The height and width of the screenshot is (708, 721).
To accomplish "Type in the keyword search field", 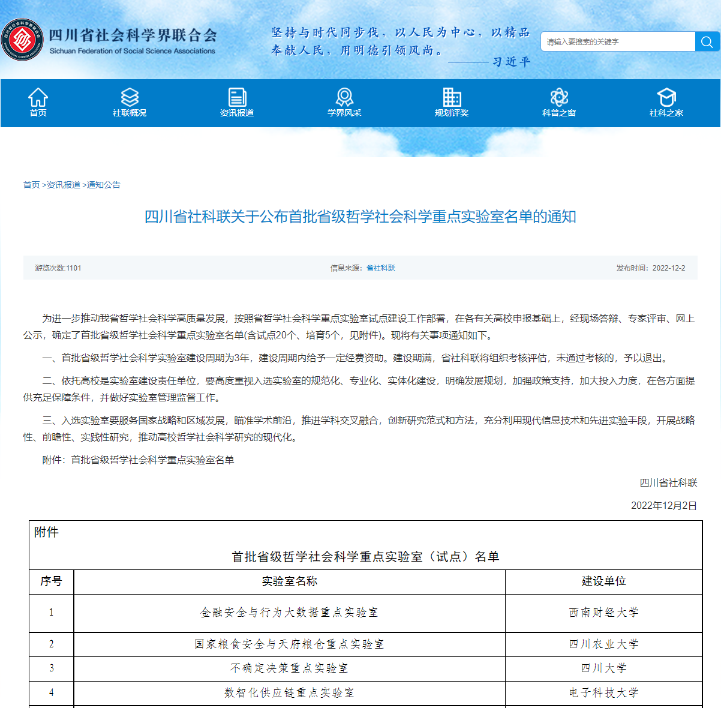I will tap(618, 41).
